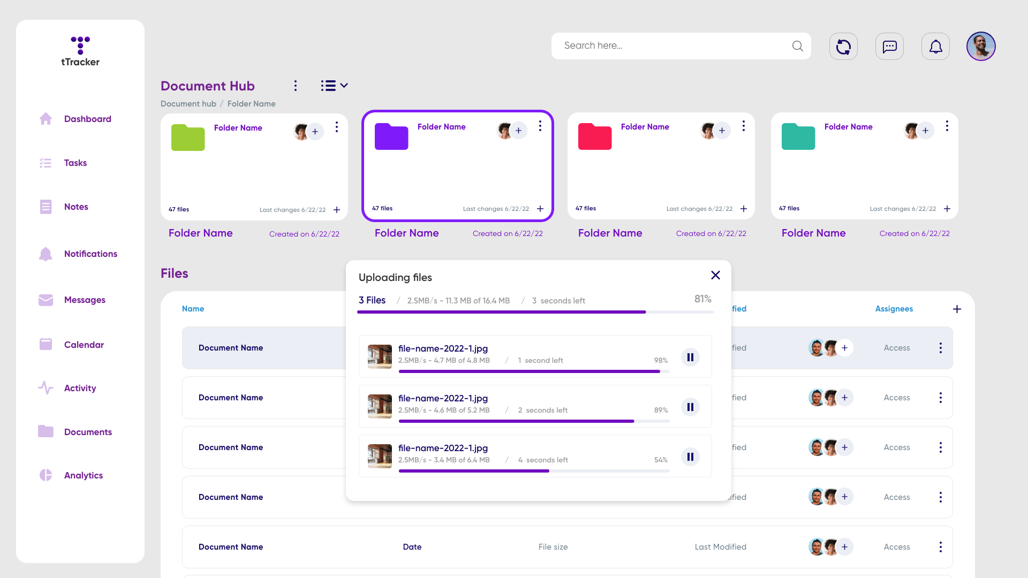The image size is (1028, 578).
Task: Click the purple folder icon
Action: click(x=391, y=136)
